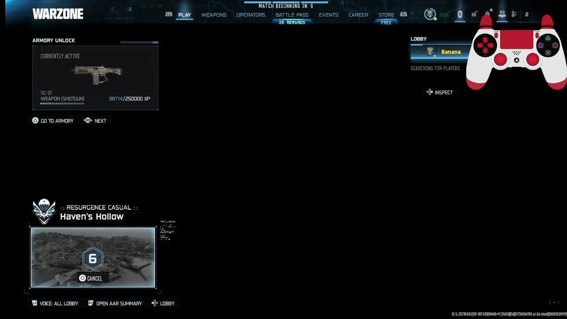
Task: Click the padlock icon in the top bar
Action: tap(474, 15)
